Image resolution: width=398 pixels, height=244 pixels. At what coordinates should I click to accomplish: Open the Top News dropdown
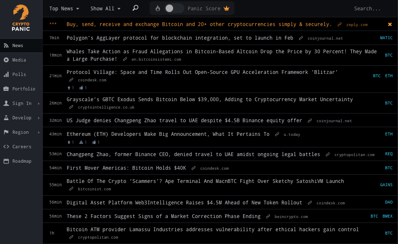[64, 9]
